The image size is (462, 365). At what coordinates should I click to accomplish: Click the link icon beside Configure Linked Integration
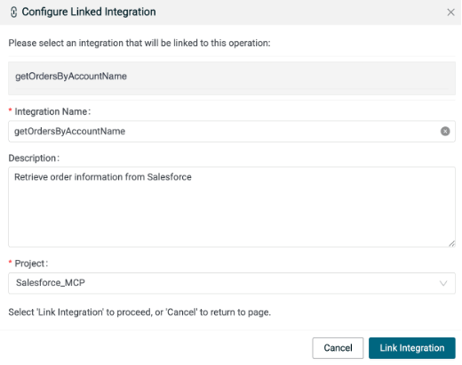(x=13, y=12)
